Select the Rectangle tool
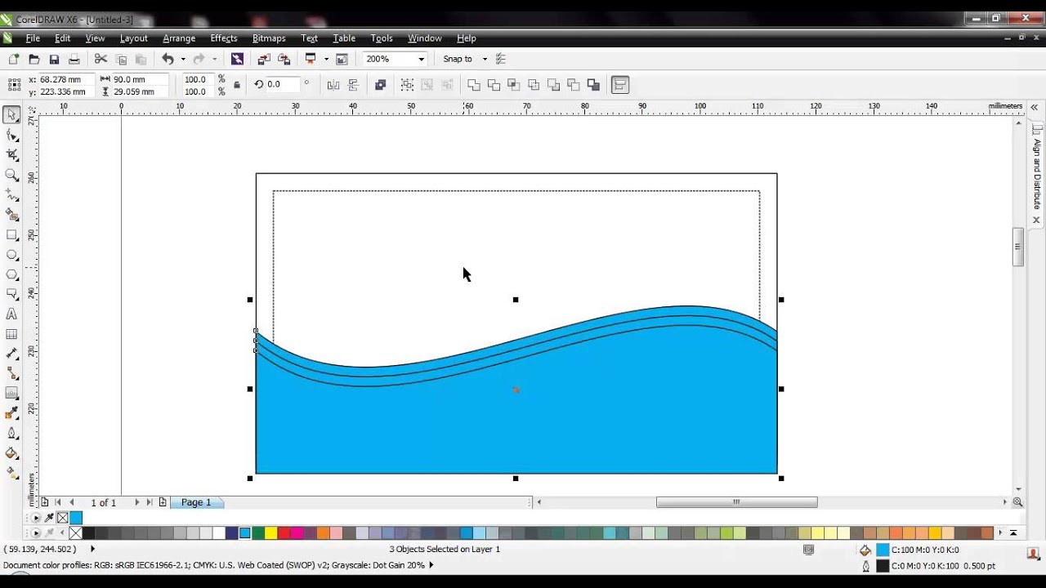Viewport: 1046px width, 588px height. pyautogui.click(x=11, y=235)
